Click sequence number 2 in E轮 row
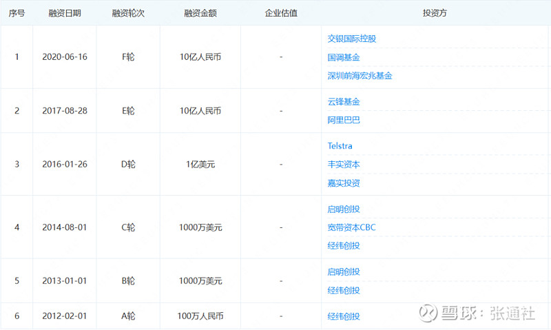The height and width of the screenshot is (330, 551). 17,111
